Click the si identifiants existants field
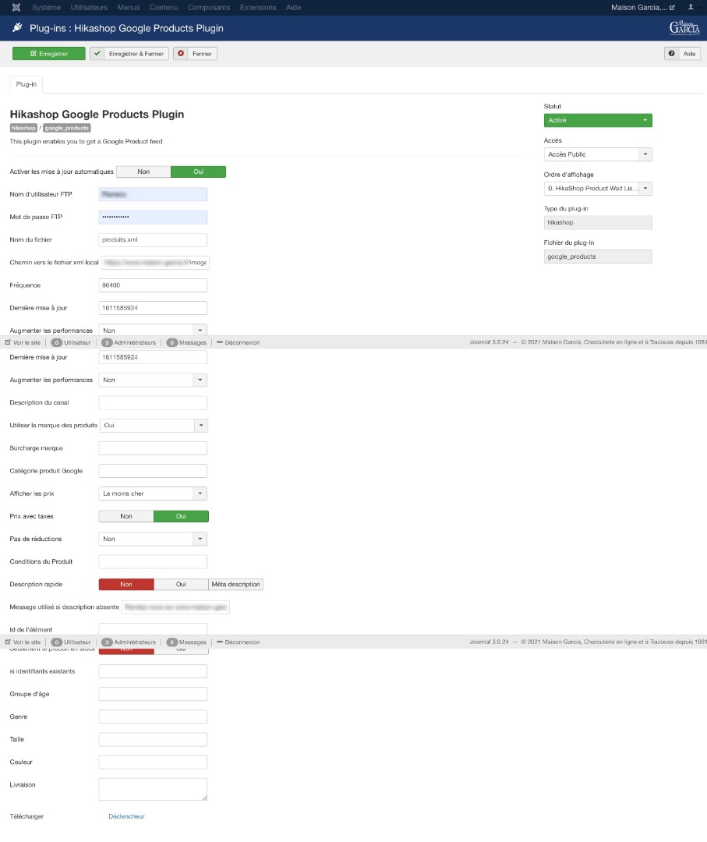This screenshot has width=707, height=842. (x=153, y=671)
